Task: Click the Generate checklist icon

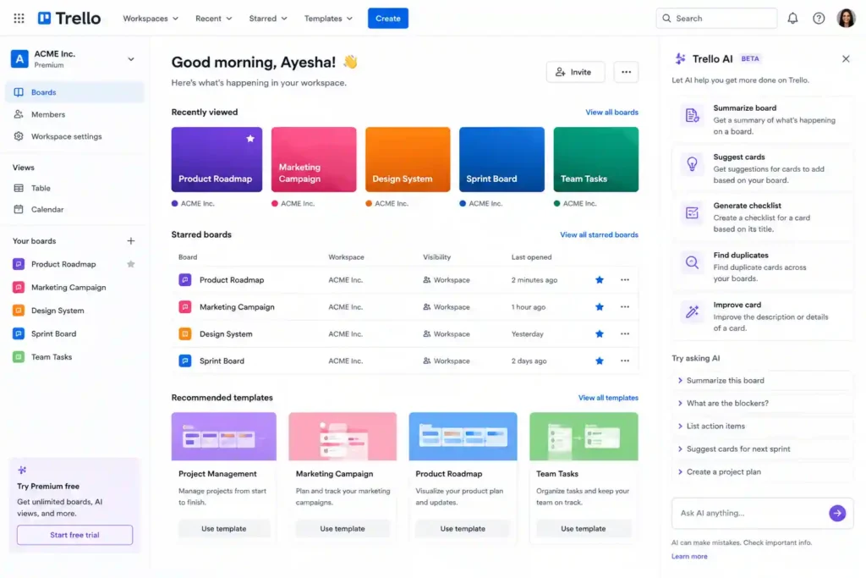Action: [692, 212]
